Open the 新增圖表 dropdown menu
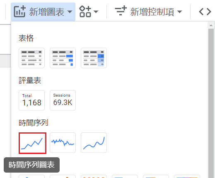This screenshot has width=215, height=178. pyautogui.click(x=43, y=12)
